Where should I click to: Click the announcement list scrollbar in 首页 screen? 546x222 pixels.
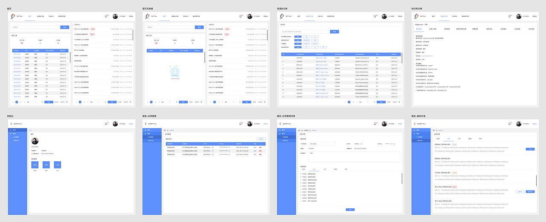(133, 35)
